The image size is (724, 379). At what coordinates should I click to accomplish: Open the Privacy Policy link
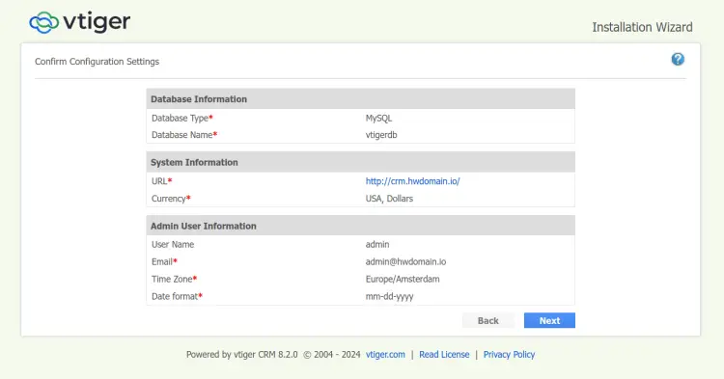tap(509, 355)
